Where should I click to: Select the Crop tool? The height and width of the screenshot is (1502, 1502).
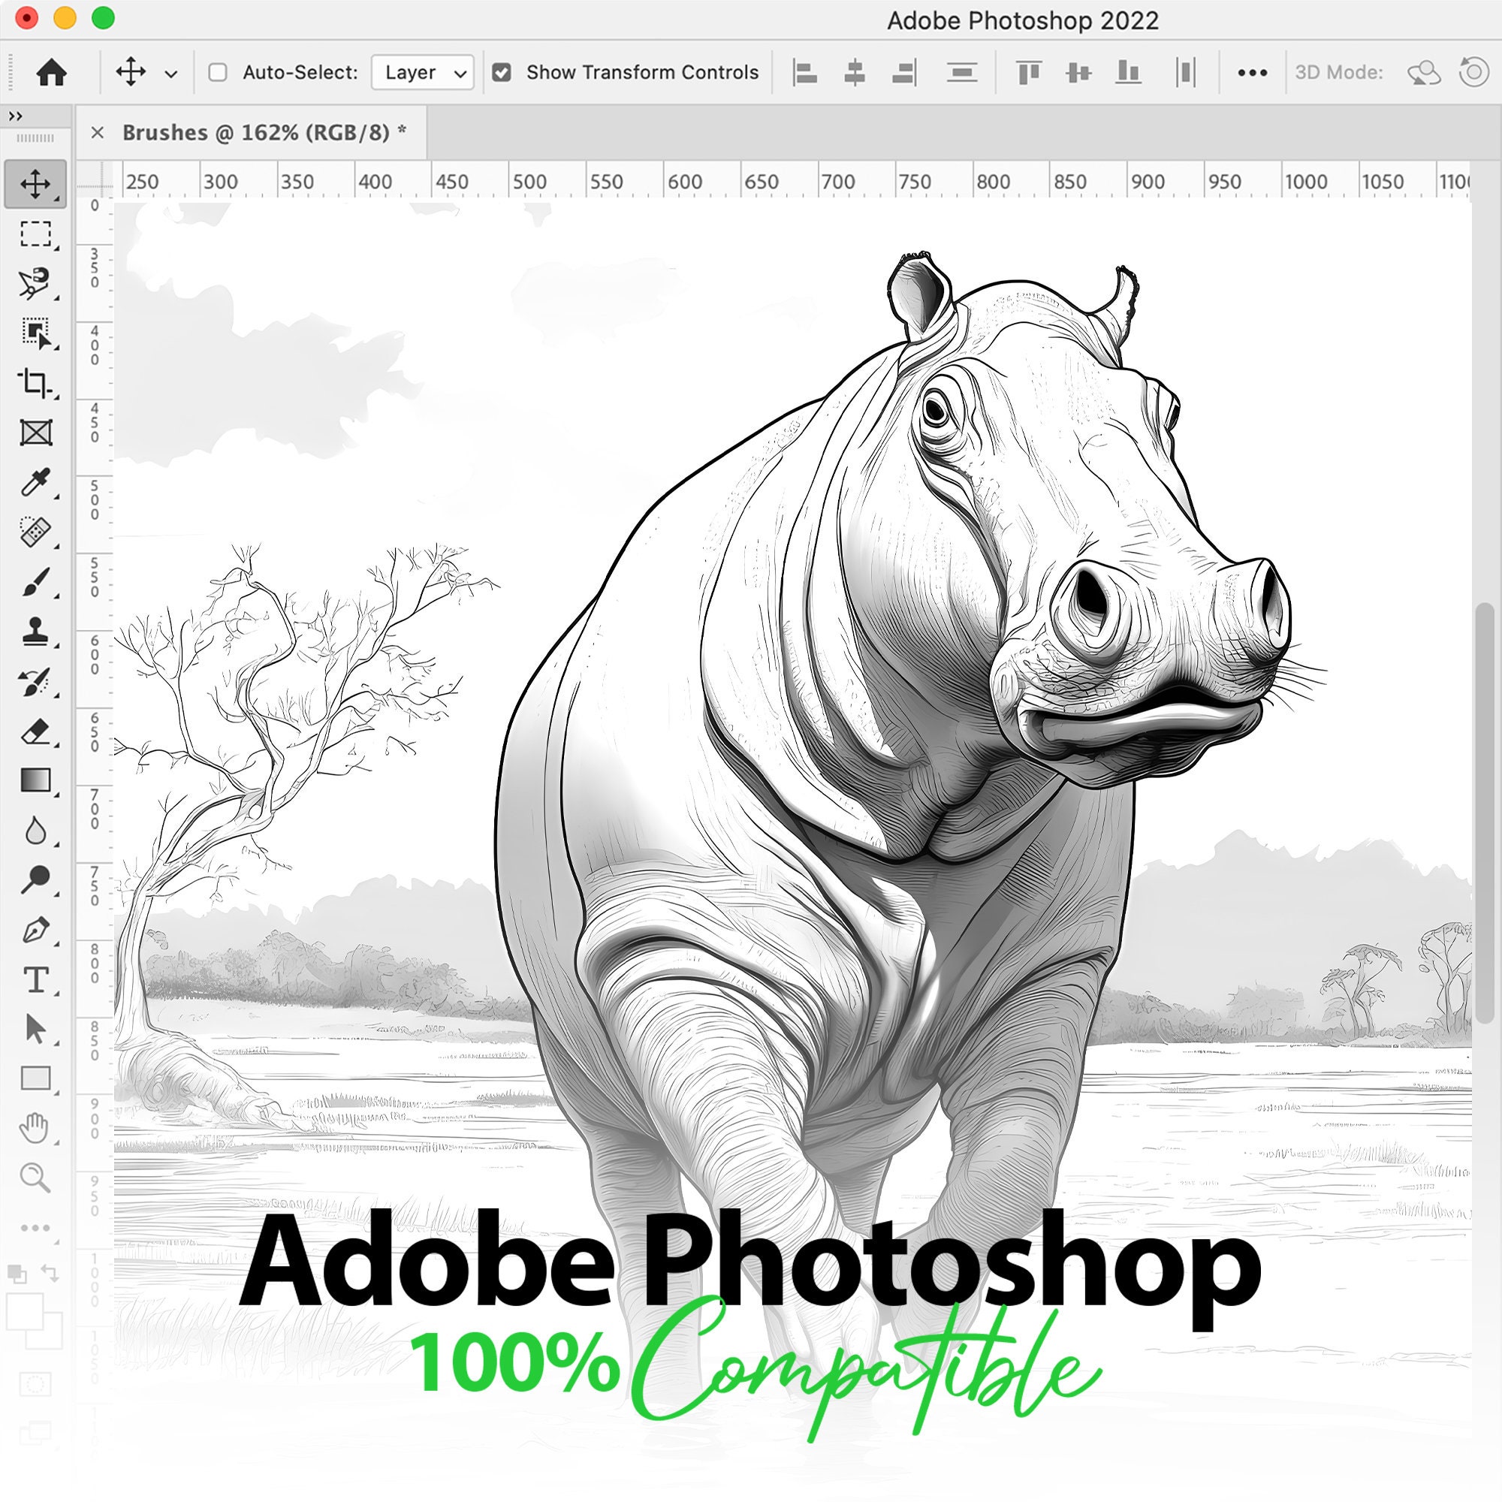click(35, 383)
